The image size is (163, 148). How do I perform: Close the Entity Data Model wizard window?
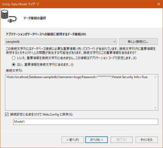pos(159,4)
